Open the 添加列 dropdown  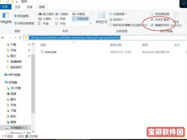[x=116, y=19]
